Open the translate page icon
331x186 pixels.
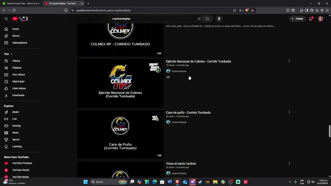[x=240, y=10]
